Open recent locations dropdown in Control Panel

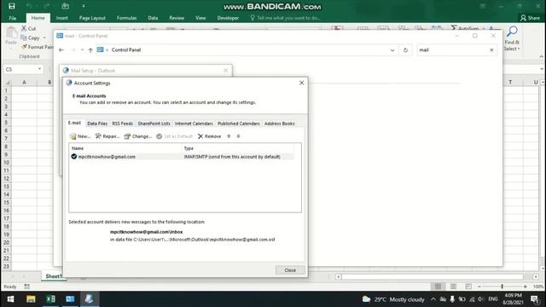(82, 50)
